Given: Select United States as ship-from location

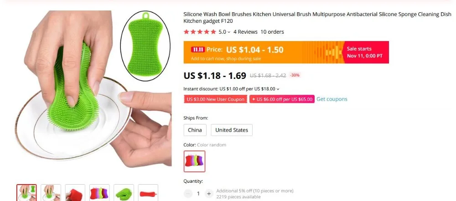Looking at the screenshot, I should tap(232, 130).
